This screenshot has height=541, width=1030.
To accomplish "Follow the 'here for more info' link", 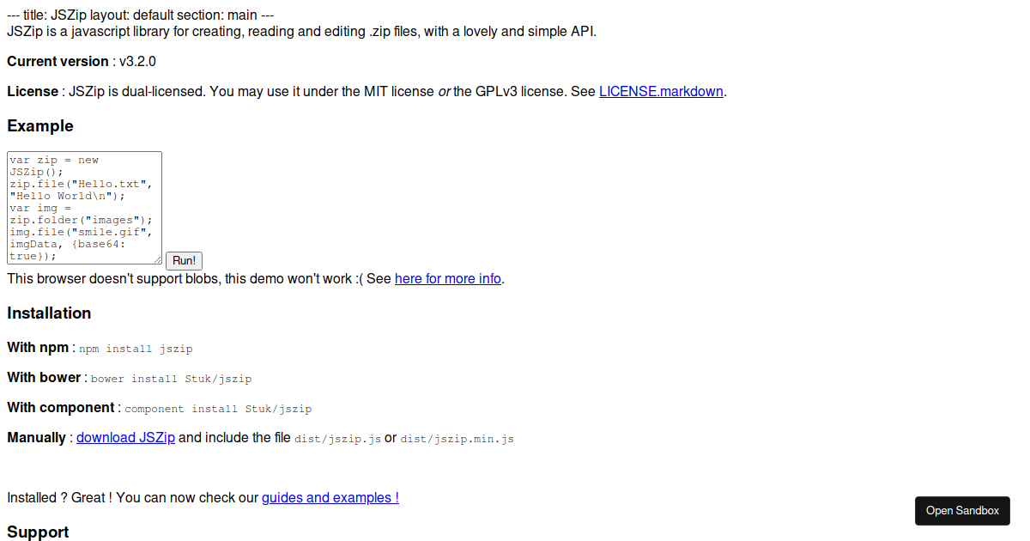I will 447,278.
